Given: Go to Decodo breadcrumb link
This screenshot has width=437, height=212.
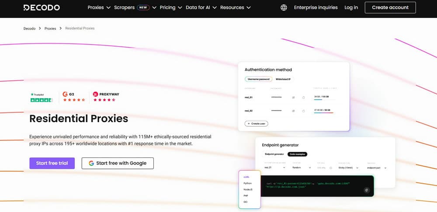Looking at the screenshot, I should [29, 28].
